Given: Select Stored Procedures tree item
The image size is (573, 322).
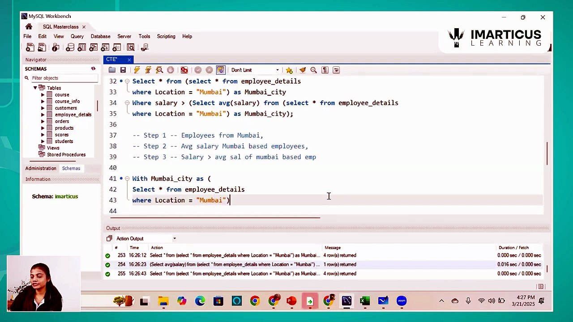Looking at the screenshot, I should pyautogui.click(x=66, y=154).
